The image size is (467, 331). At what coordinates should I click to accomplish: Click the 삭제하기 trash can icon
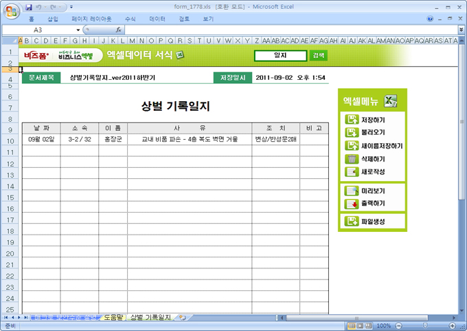pyautogui.click(x=352, y=159)
